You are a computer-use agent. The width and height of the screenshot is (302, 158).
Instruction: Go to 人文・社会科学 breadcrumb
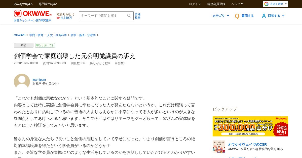[x=57, y=35]
